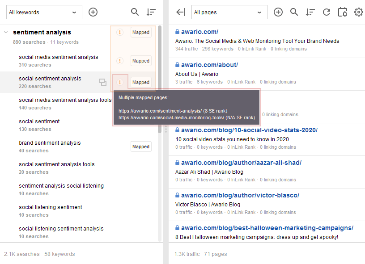Image resolution: width=365 pixels, height=264 pixels.
Task: Select the sentiment analysis group heading
Action: [x=42, y=32]
